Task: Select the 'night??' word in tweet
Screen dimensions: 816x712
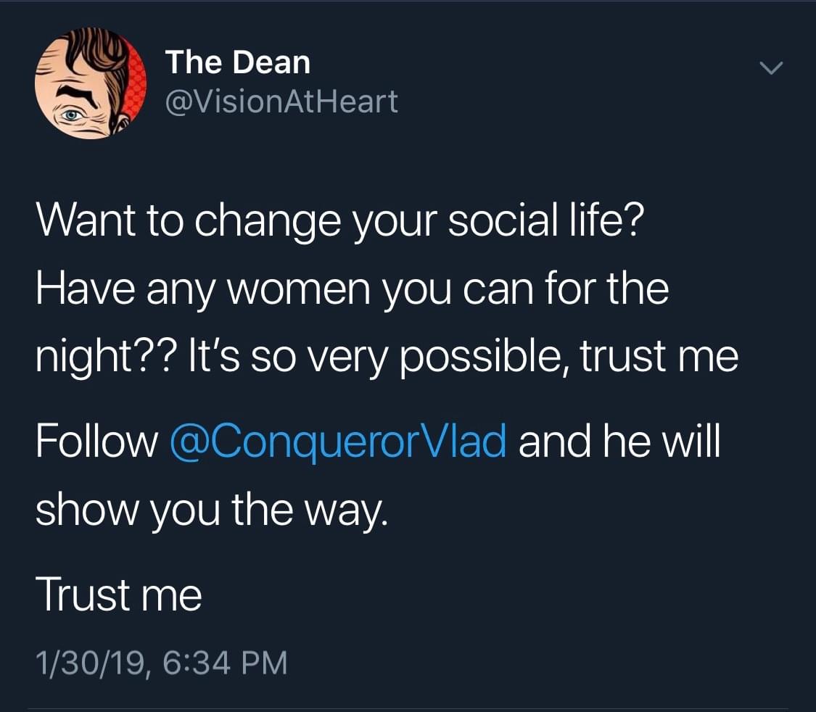Action: pyautogui.click(x=106, y=357)
